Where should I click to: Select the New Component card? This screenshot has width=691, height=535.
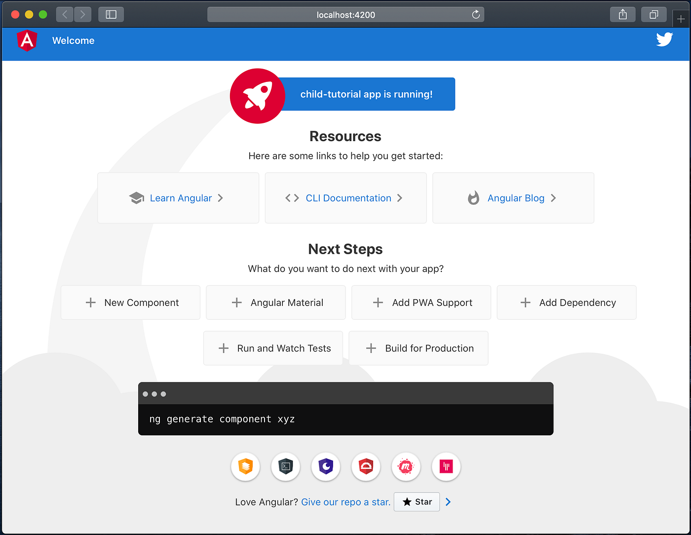click(130, 303)
